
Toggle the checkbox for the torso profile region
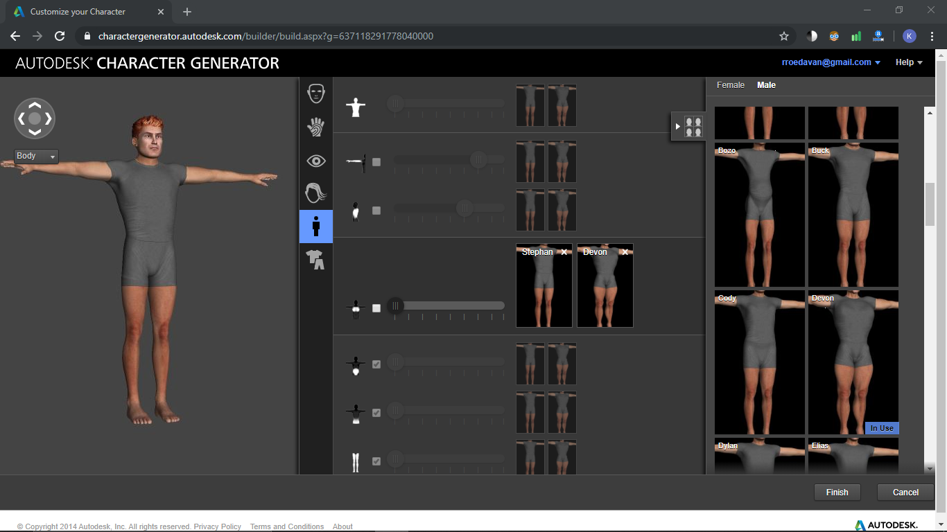click(x=376, y=211)
